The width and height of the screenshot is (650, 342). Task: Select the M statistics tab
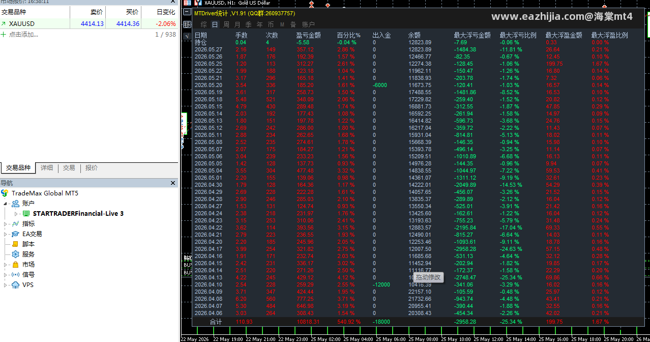coord(282,24)
